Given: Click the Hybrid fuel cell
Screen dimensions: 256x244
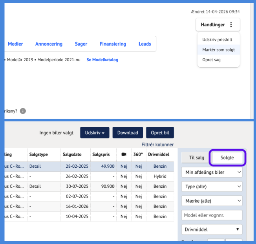Looking at the screenshot, I should pos(160,176).
